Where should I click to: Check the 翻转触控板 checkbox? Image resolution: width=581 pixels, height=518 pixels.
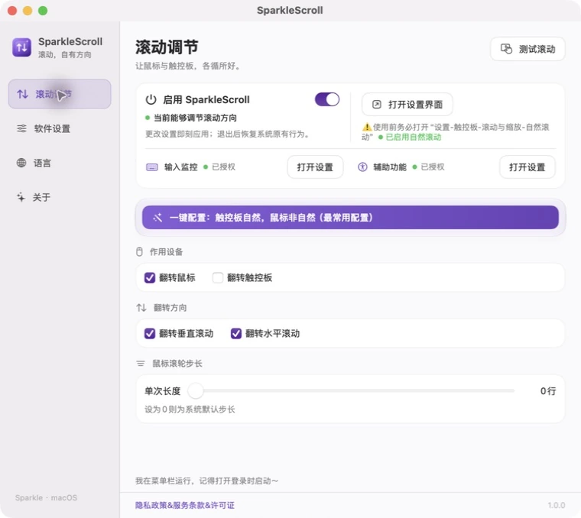click(x=218, y=277)
